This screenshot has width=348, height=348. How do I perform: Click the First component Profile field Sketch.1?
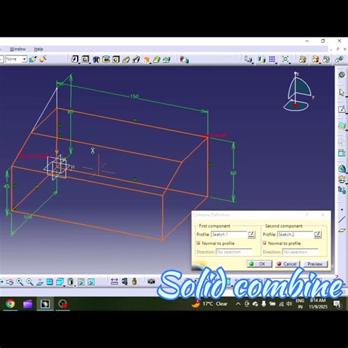(229, 234)
